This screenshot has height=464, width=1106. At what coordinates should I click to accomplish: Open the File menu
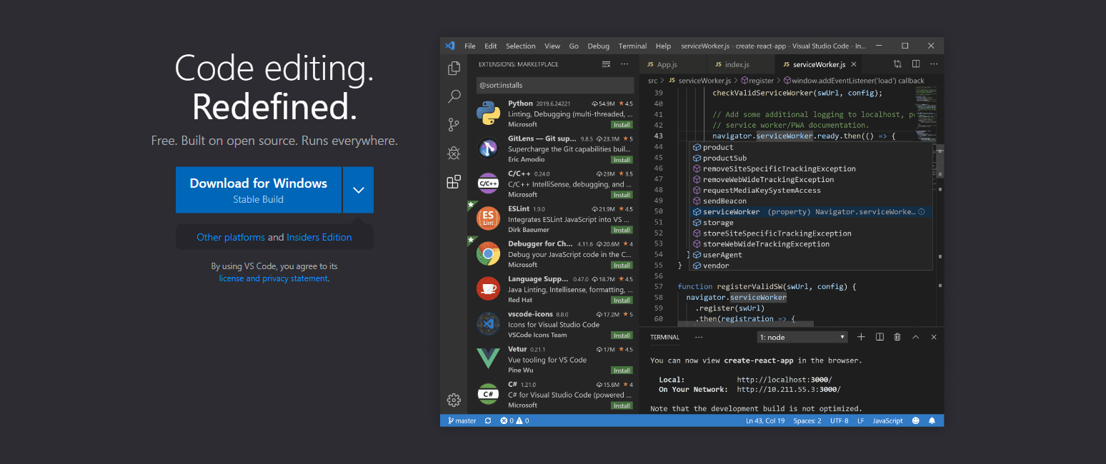click(x=469, y=46)
